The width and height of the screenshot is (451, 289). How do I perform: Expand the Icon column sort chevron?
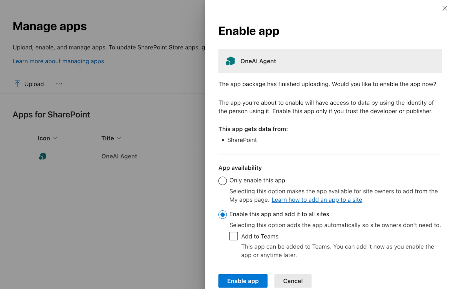[55, 138]
